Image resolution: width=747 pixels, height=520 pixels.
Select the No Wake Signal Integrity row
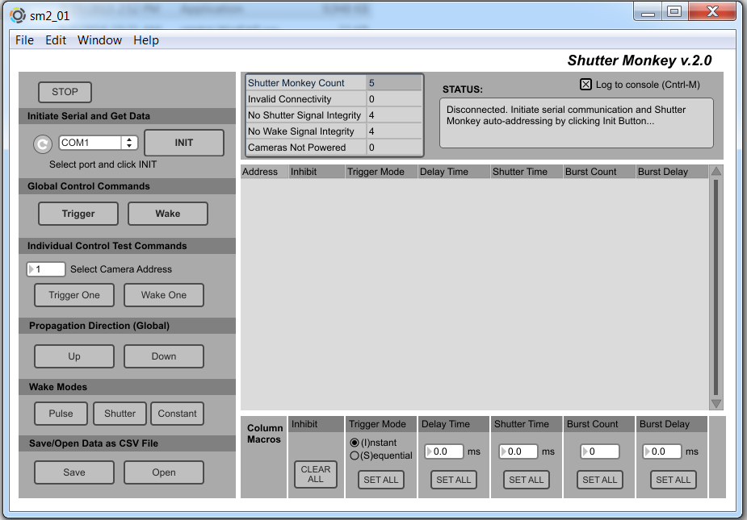pyautogui.click(x=334, y=131)
